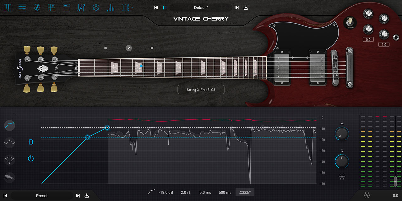This screenshot has height=201, width=402.
Task: Click the capo dot left of the 2 marker
Action: (106, 48)
